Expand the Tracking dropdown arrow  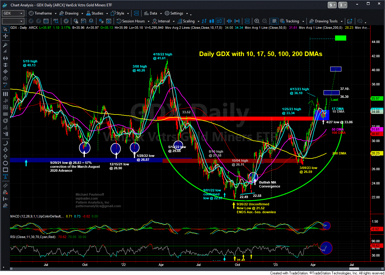303,22
